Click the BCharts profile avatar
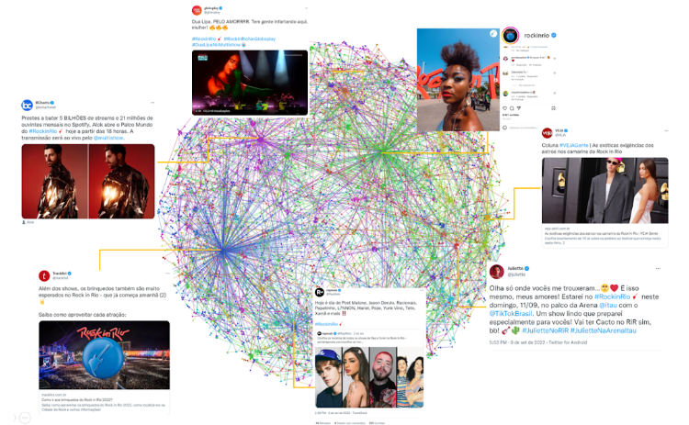The width and height of the screenshot is (689, 425). click(28, 105)
